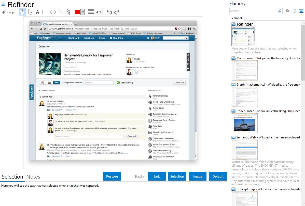Click the document page icon beside search

tap(294, 11)
